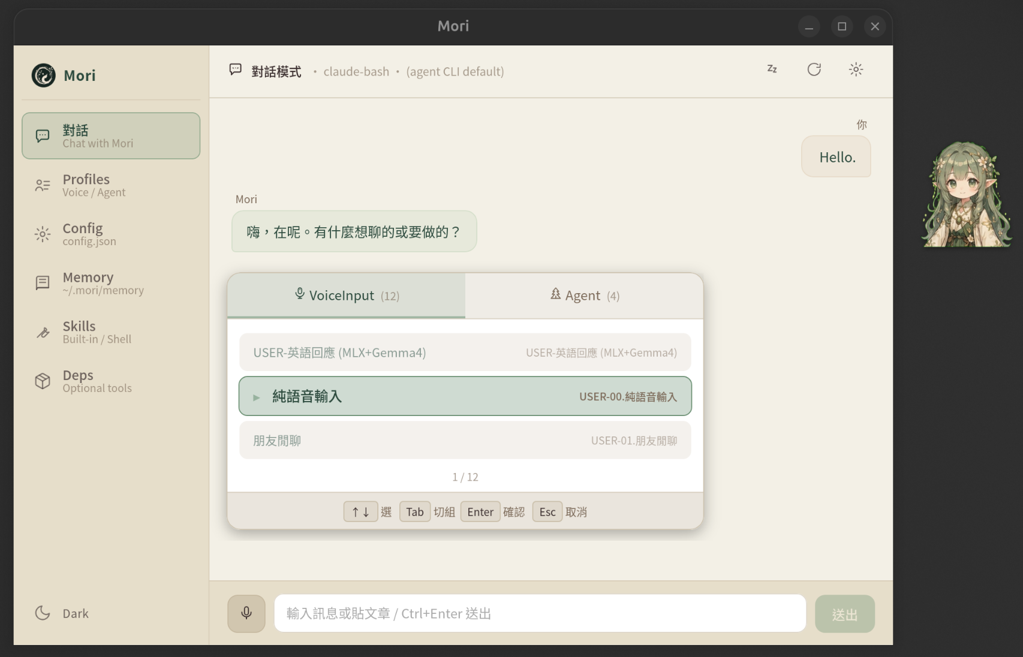Click the microphone icon on VoiceInput tab

click(300, 293)
